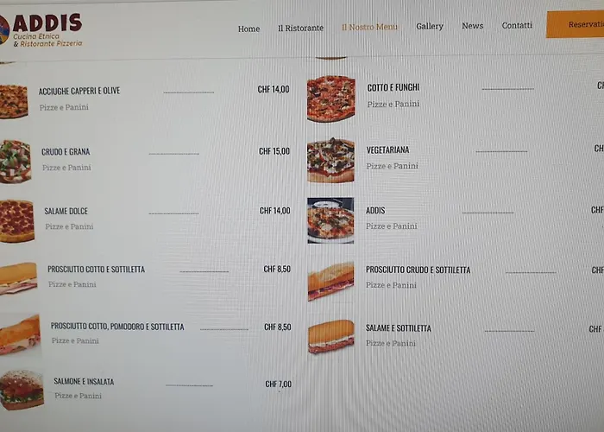Open the Salmone e Insalata sandwich image

pyautogui.click(x=22, y=390)
